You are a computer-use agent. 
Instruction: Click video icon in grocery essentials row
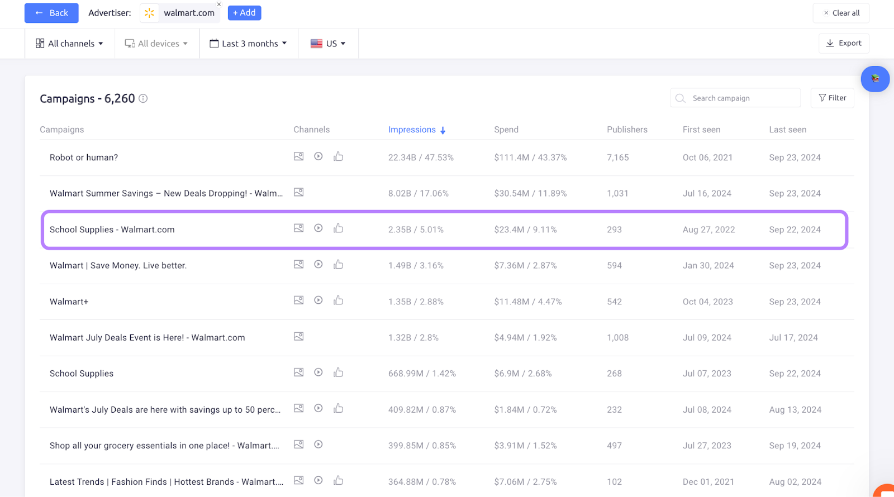tap(318, 444)
